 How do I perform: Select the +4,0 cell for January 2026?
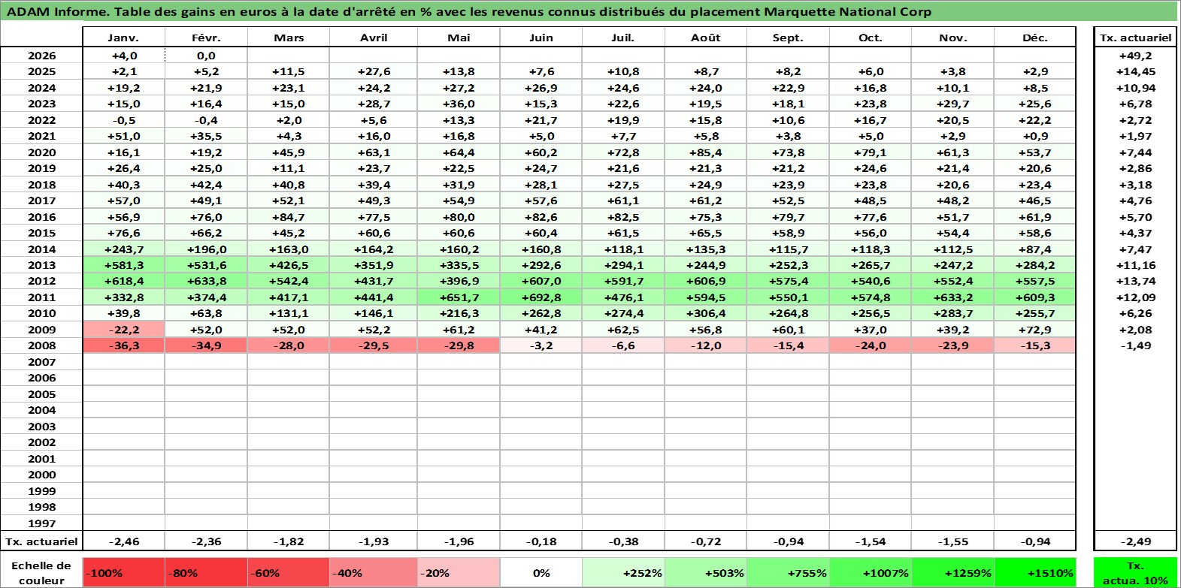(x=123, y=56)
